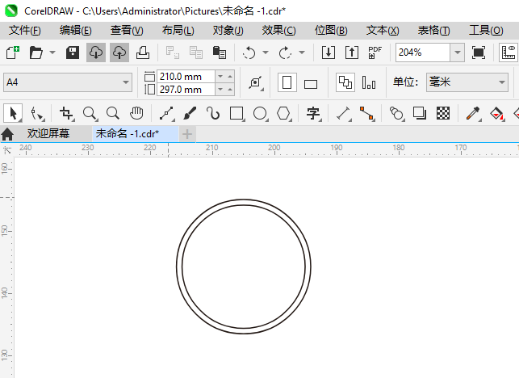The image size is (519, 378).
Task: Select the second magnifier tool
Action: point(113,113)
